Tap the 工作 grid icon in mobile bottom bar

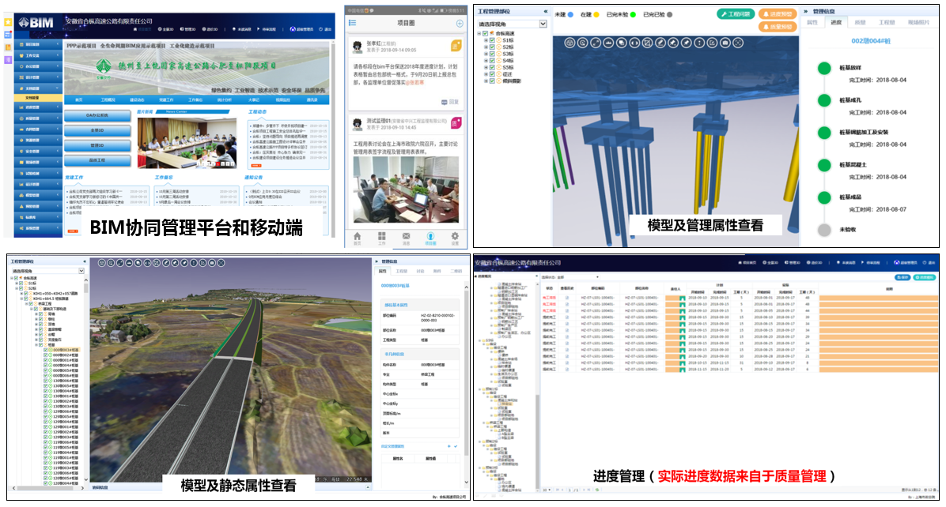(382, 237)
